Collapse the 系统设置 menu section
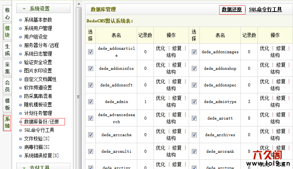 pos(43,8)
